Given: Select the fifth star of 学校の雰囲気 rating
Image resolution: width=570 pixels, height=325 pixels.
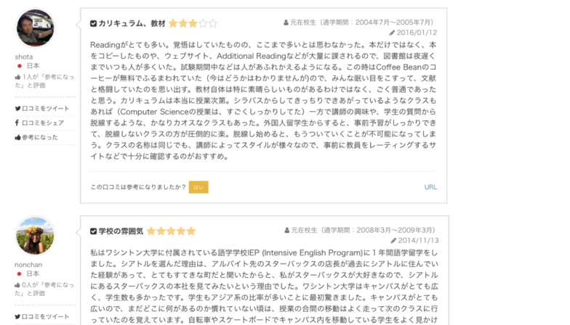Looking at the screenshot, I should 190,231.
